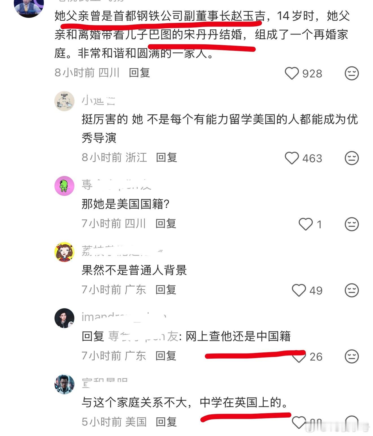
Task: Tap dislike face beside 49 likes
Action: (x=352, y=290)
